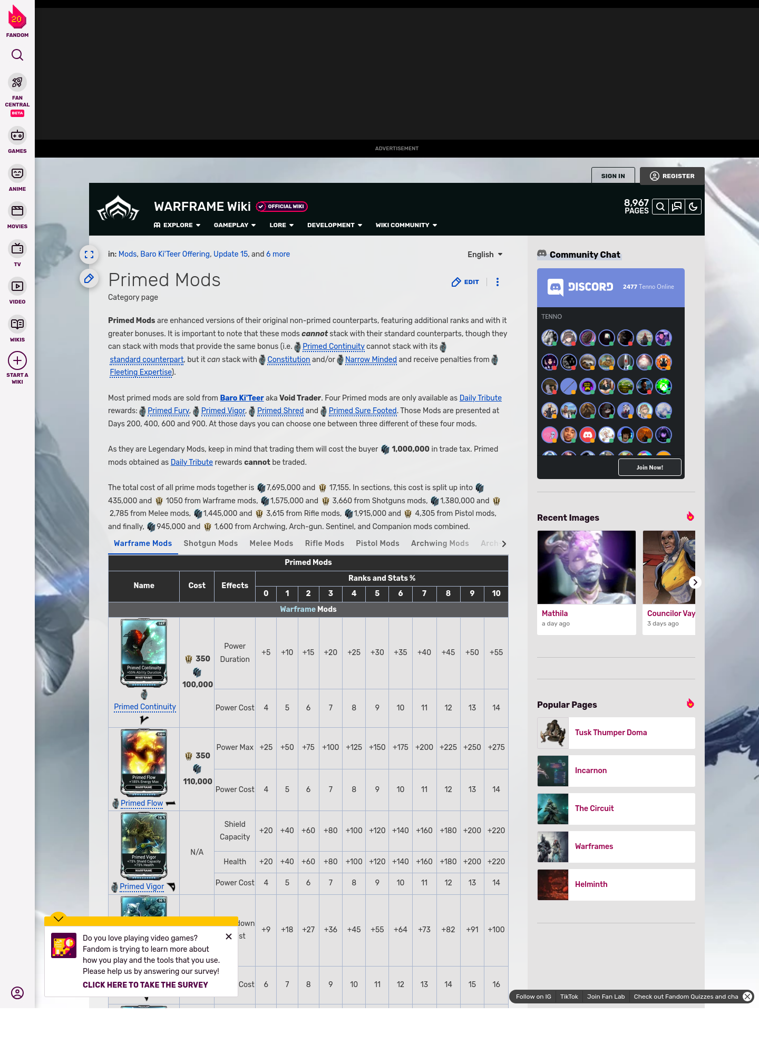Open the English language dropdown
Screen dimensions: 759x1054
485,255
